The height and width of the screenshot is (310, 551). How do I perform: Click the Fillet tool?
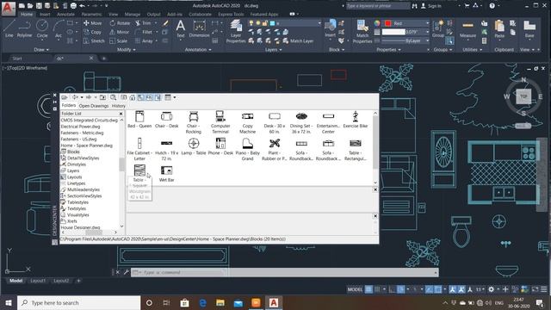(144, 32)
